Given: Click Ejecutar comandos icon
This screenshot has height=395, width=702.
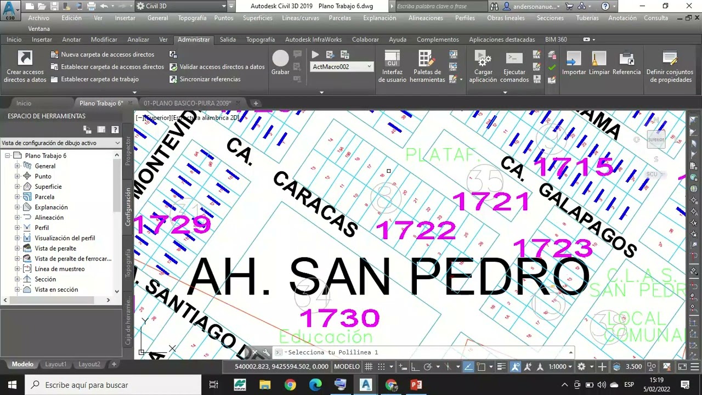Looking at the screenshot, I should (x=514, y=58).
